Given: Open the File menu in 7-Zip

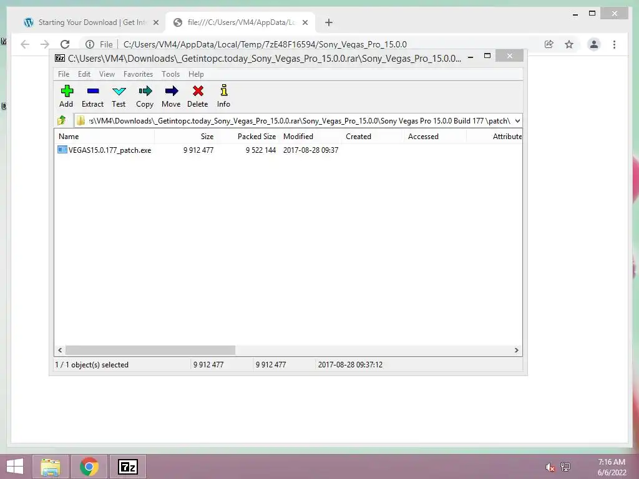Looking at the screenshot, I should [x=64, y=74].
